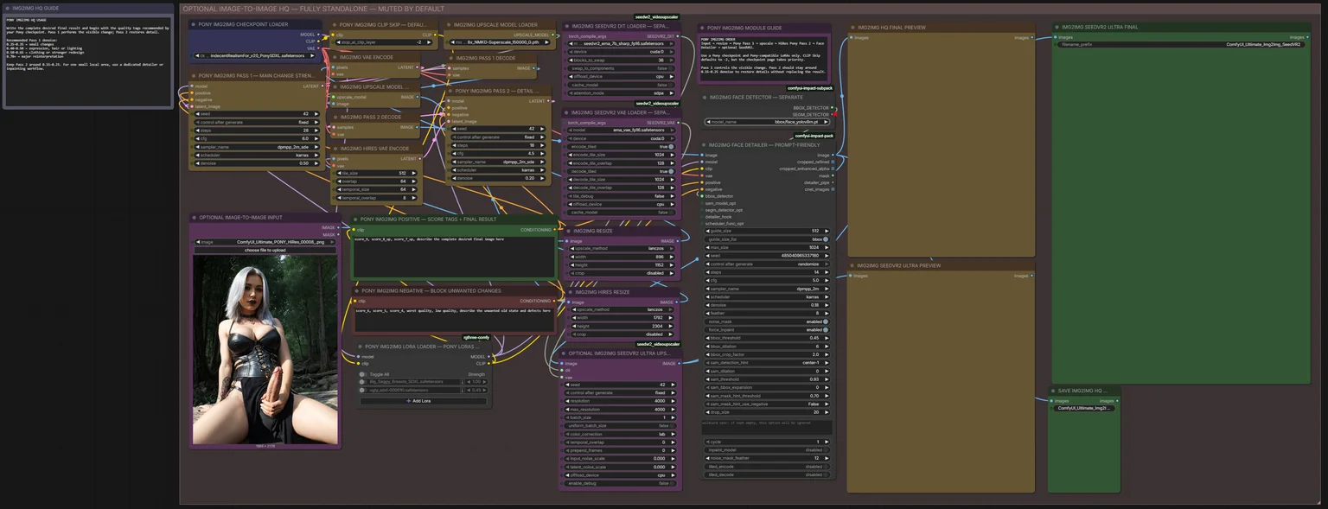Click the positive prompt score tags text box
Viewport: 1328px width, 509px height.
[454, 257]
